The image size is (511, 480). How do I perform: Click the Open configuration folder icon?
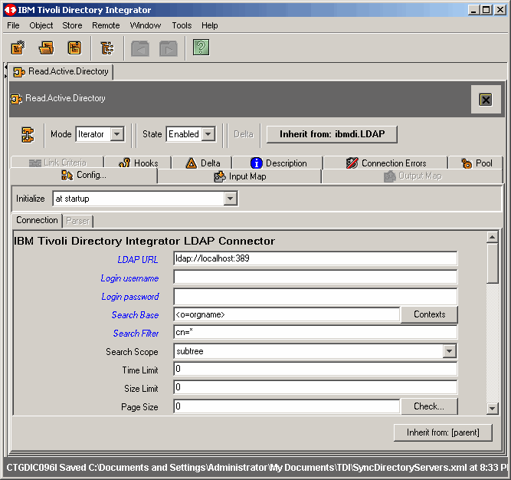coord(47,48)
